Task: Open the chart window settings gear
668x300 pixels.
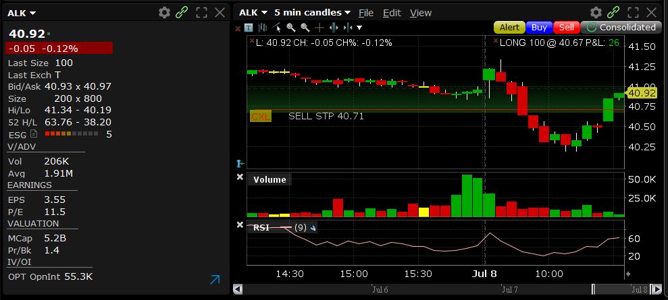Action: [596, 13]
